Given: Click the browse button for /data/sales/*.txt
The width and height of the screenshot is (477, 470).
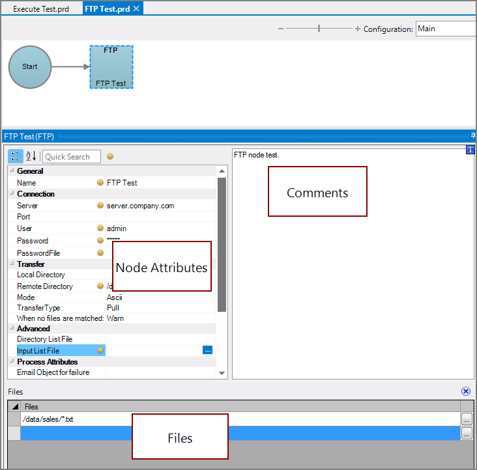Looking at the screenshot, I should coord(467,419).
